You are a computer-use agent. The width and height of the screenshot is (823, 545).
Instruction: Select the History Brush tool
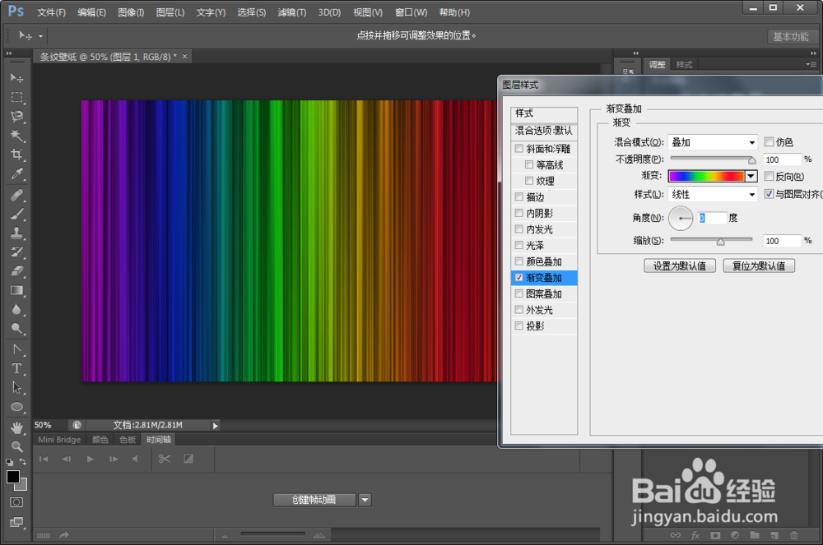point(16,252)
